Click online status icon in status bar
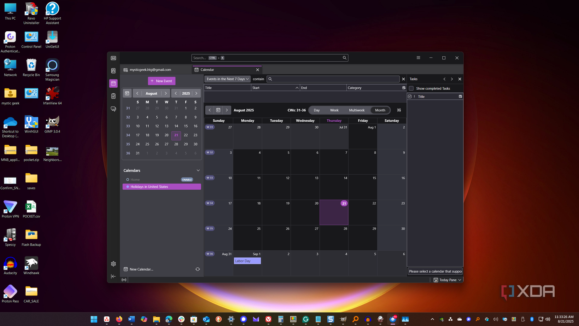The height and width of the screenshot is (326, 579). click(x=124, y=280)
